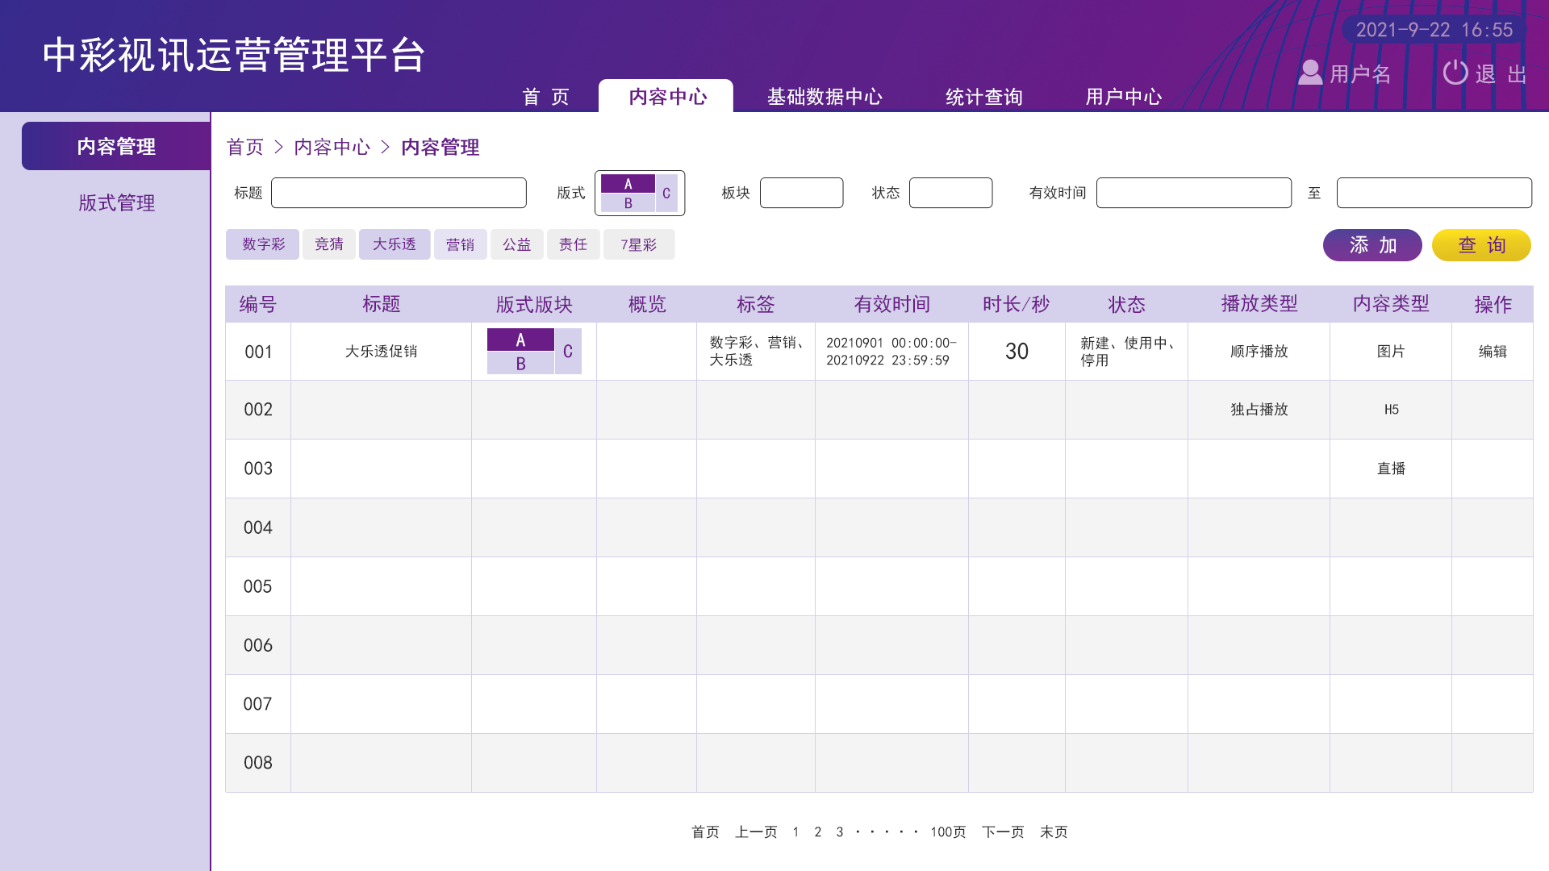
Task: Click the layout thumbnail in row 001
Action: point(534,352)
